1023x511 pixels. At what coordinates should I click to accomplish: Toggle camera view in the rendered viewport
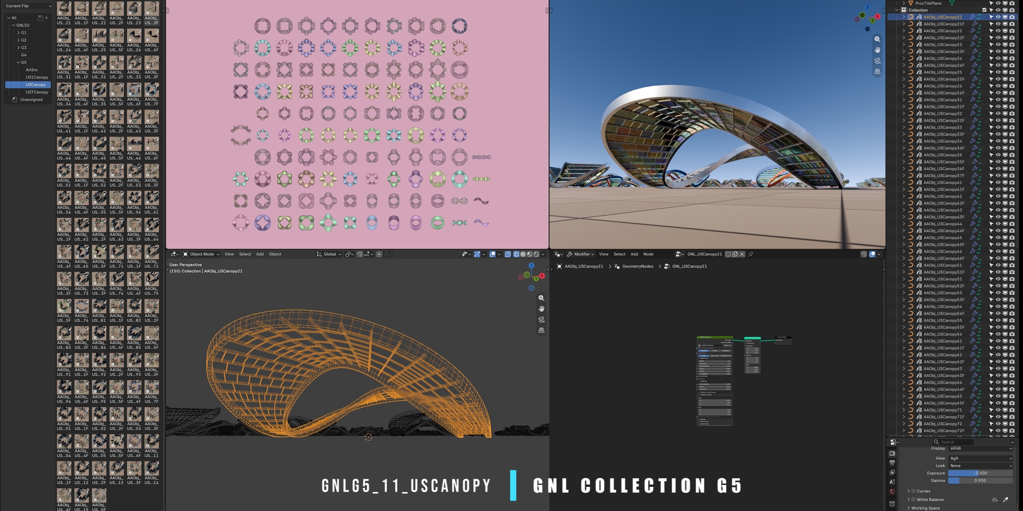click(x=877, y=61)
